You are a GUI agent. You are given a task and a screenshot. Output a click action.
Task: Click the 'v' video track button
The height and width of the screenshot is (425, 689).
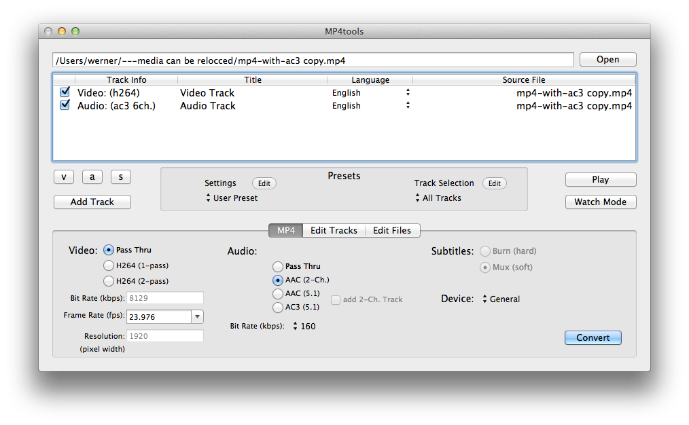[x=64, y=177]
